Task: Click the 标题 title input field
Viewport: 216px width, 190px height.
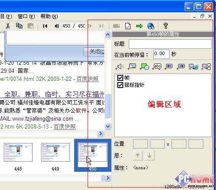Action: point(170,44)
